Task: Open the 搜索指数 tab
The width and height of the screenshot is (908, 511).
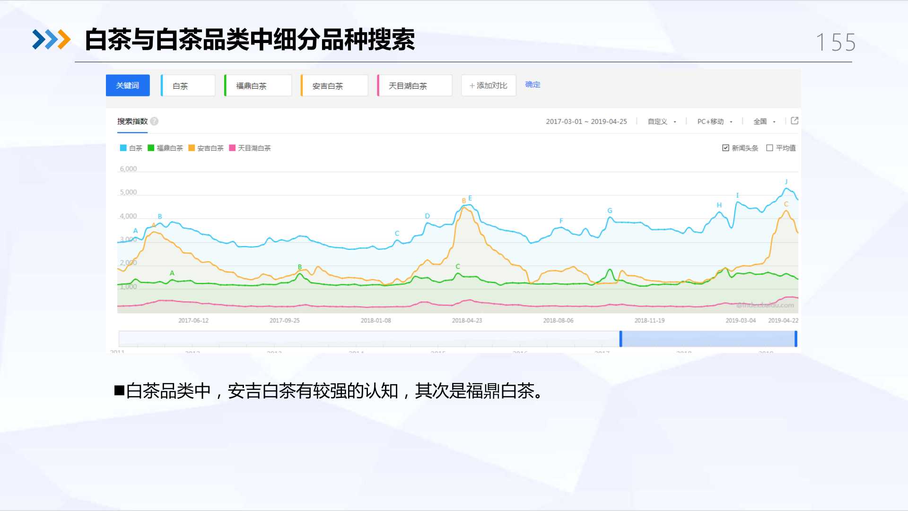Action: pos(132,122)
